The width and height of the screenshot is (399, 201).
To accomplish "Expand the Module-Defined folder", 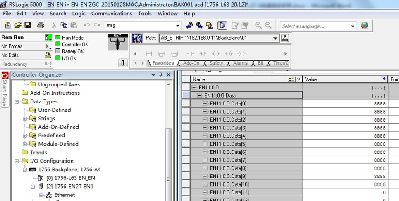I will pos(25,144).
